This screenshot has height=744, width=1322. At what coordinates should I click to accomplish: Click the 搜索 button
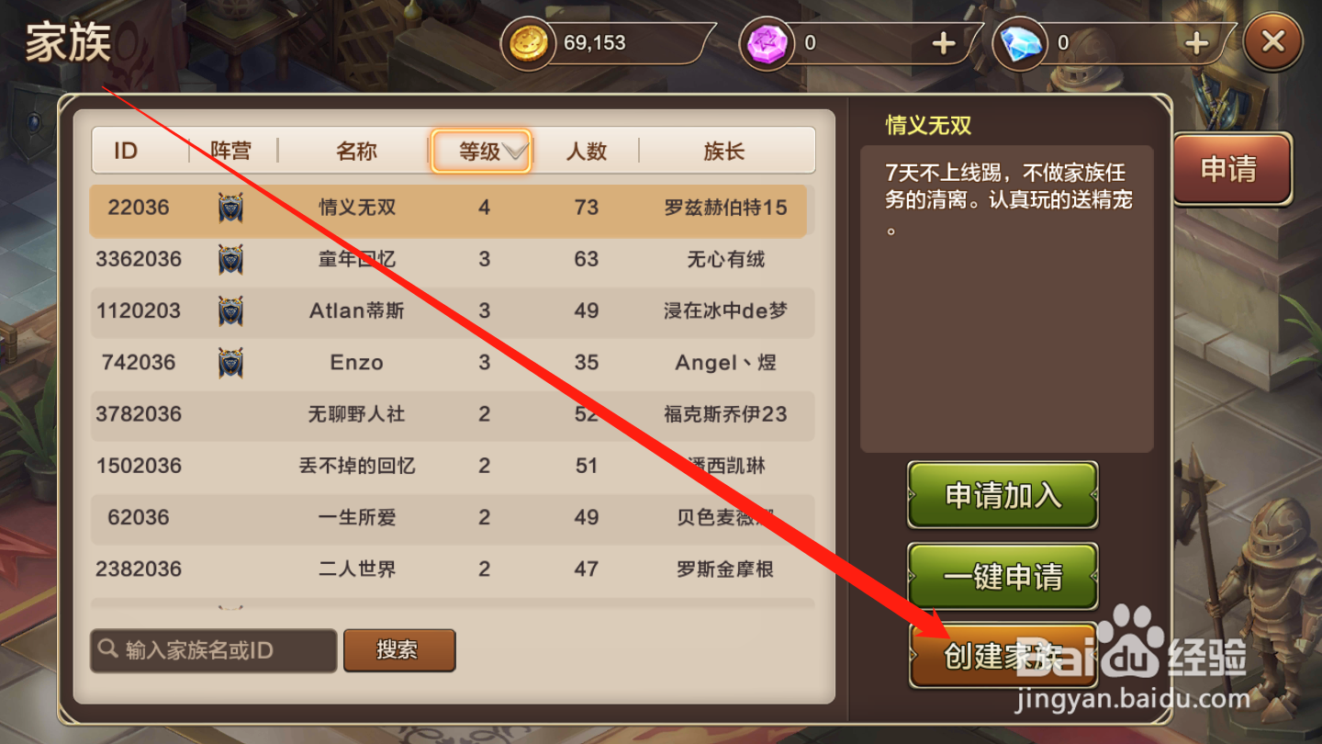(x=399, y=650)
